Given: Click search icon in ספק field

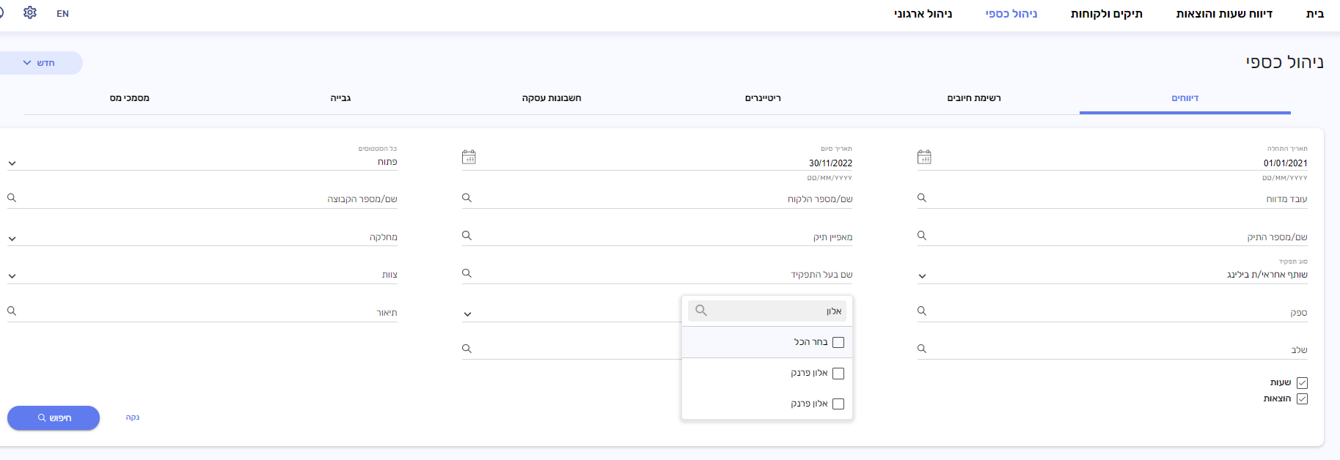Looking at the screenshot, I should (922, 311).
